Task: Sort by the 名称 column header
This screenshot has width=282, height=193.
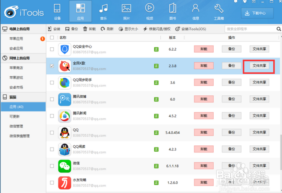Action: click(63, 38)
